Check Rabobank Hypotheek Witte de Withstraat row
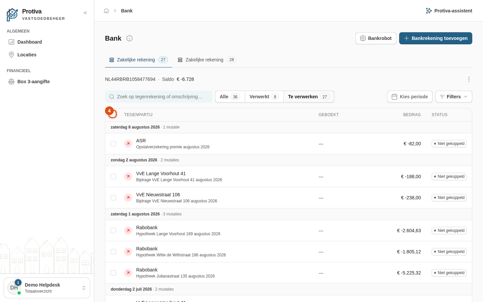Screen dimensions: 483x302 point(113,252)
